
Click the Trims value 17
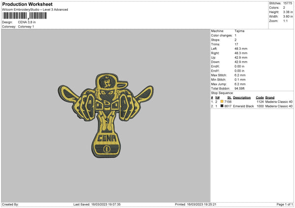(236, 44)
